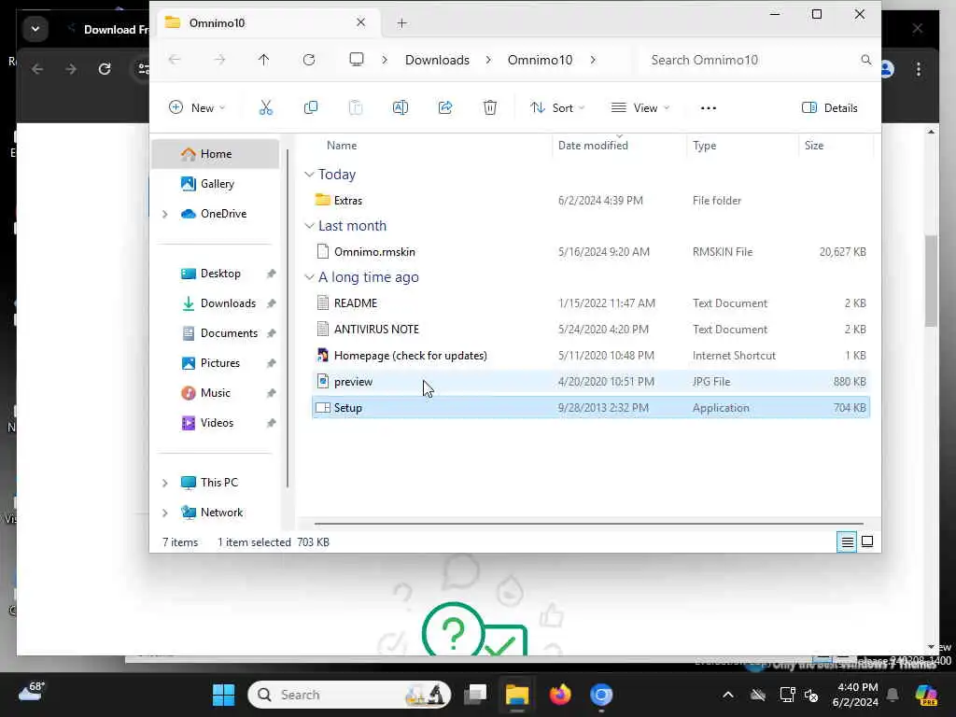Image resolution: width=956 pixels, height=717 pixels.
Task: Click Downloads in the breadcrumb path
Action: (x=437, y=60)
